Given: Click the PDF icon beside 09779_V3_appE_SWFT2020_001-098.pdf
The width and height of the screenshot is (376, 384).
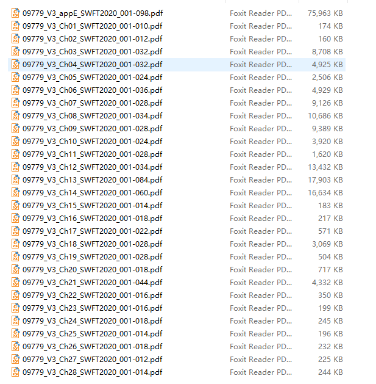Looking at the screenshot, I should coord(16,13).
